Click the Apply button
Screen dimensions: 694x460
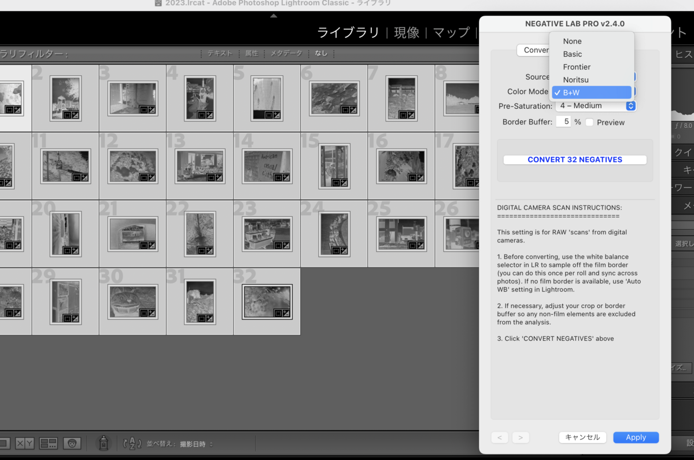coord(636,437)
